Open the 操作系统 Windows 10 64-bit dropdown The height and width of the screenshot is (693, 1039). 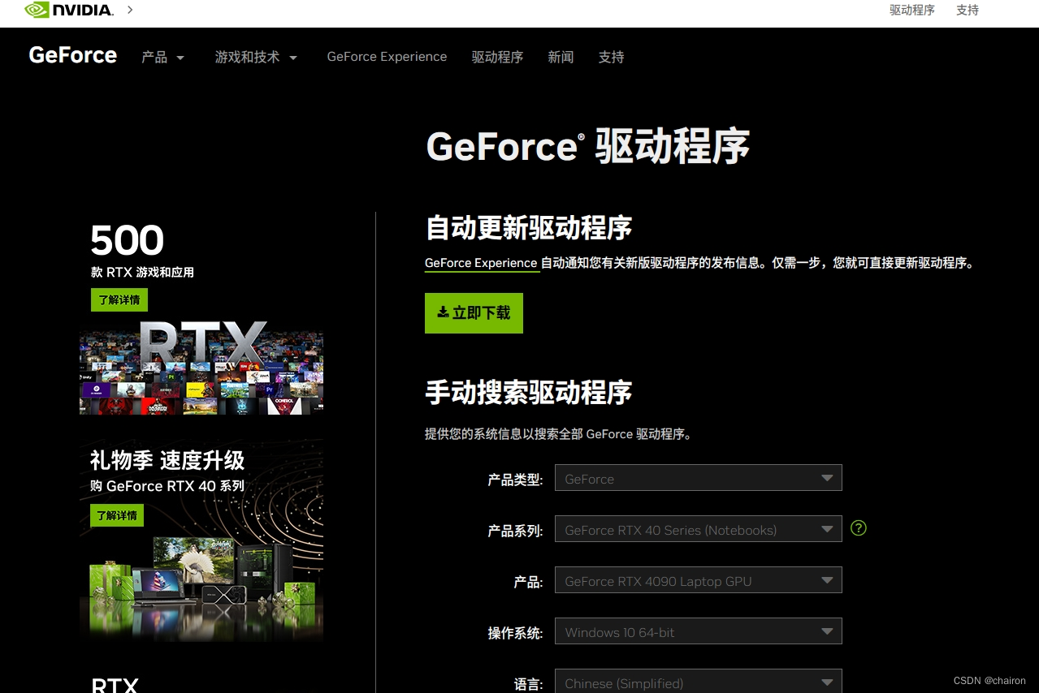click(x=699, y=631)
